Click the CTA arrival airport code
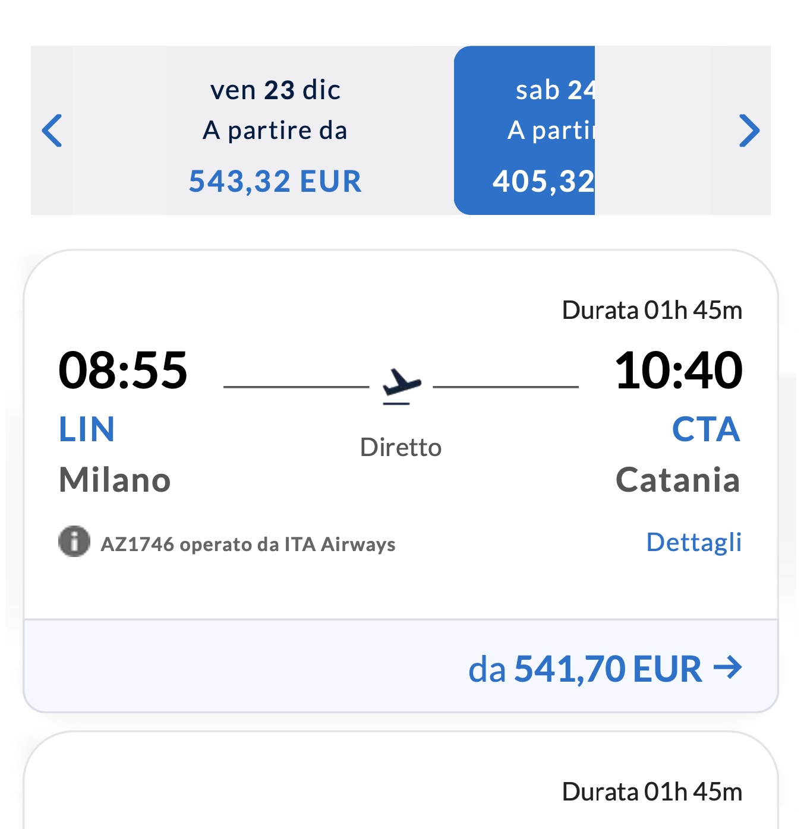Screen dimensions: 807x829 pyautogui.click(x=706, y=429)
